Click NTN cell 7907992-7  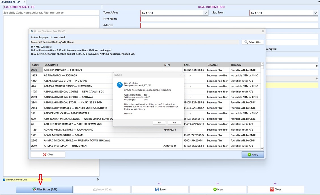tap(172, 130)
